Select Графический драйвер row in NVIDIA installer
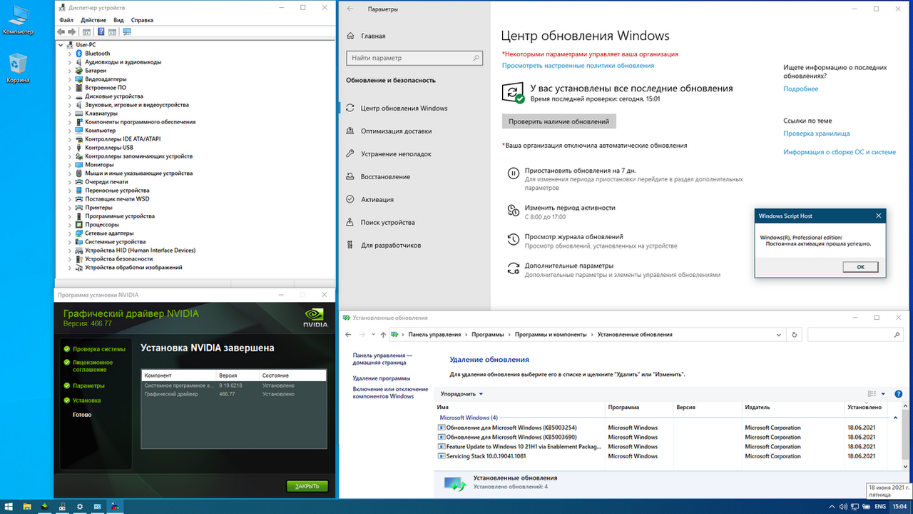913x514 pixels. [x=234, y=394]
